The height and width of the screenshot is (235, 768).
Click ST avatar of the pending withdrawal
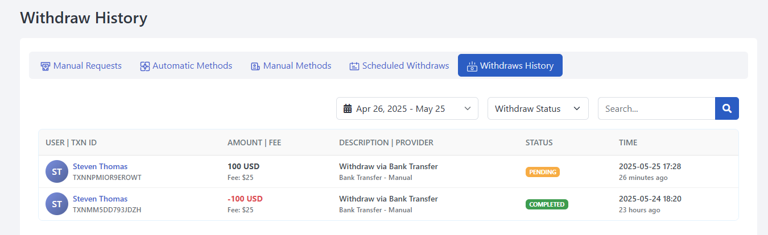57,172
